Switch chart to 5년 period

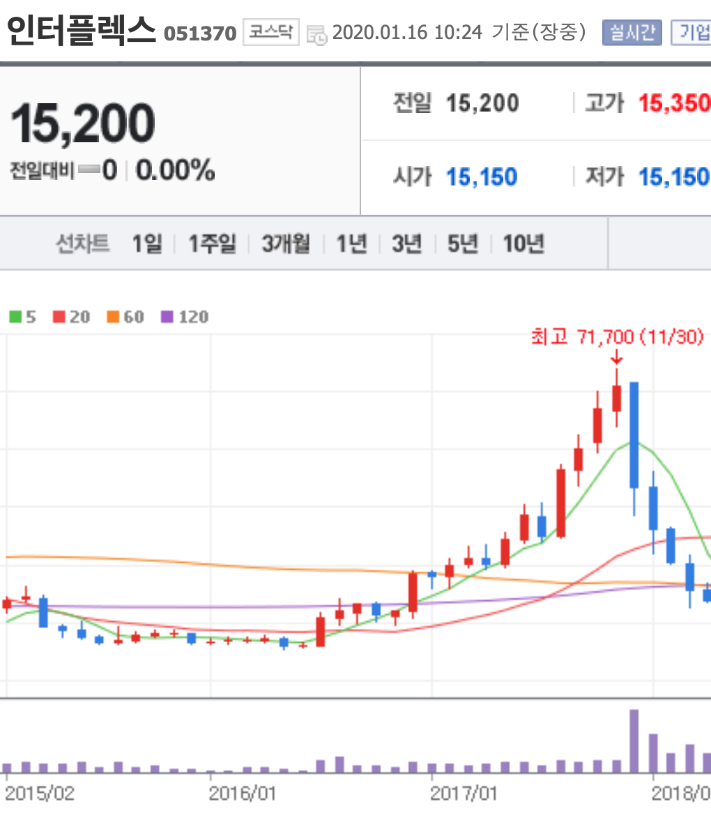[463, 244]
